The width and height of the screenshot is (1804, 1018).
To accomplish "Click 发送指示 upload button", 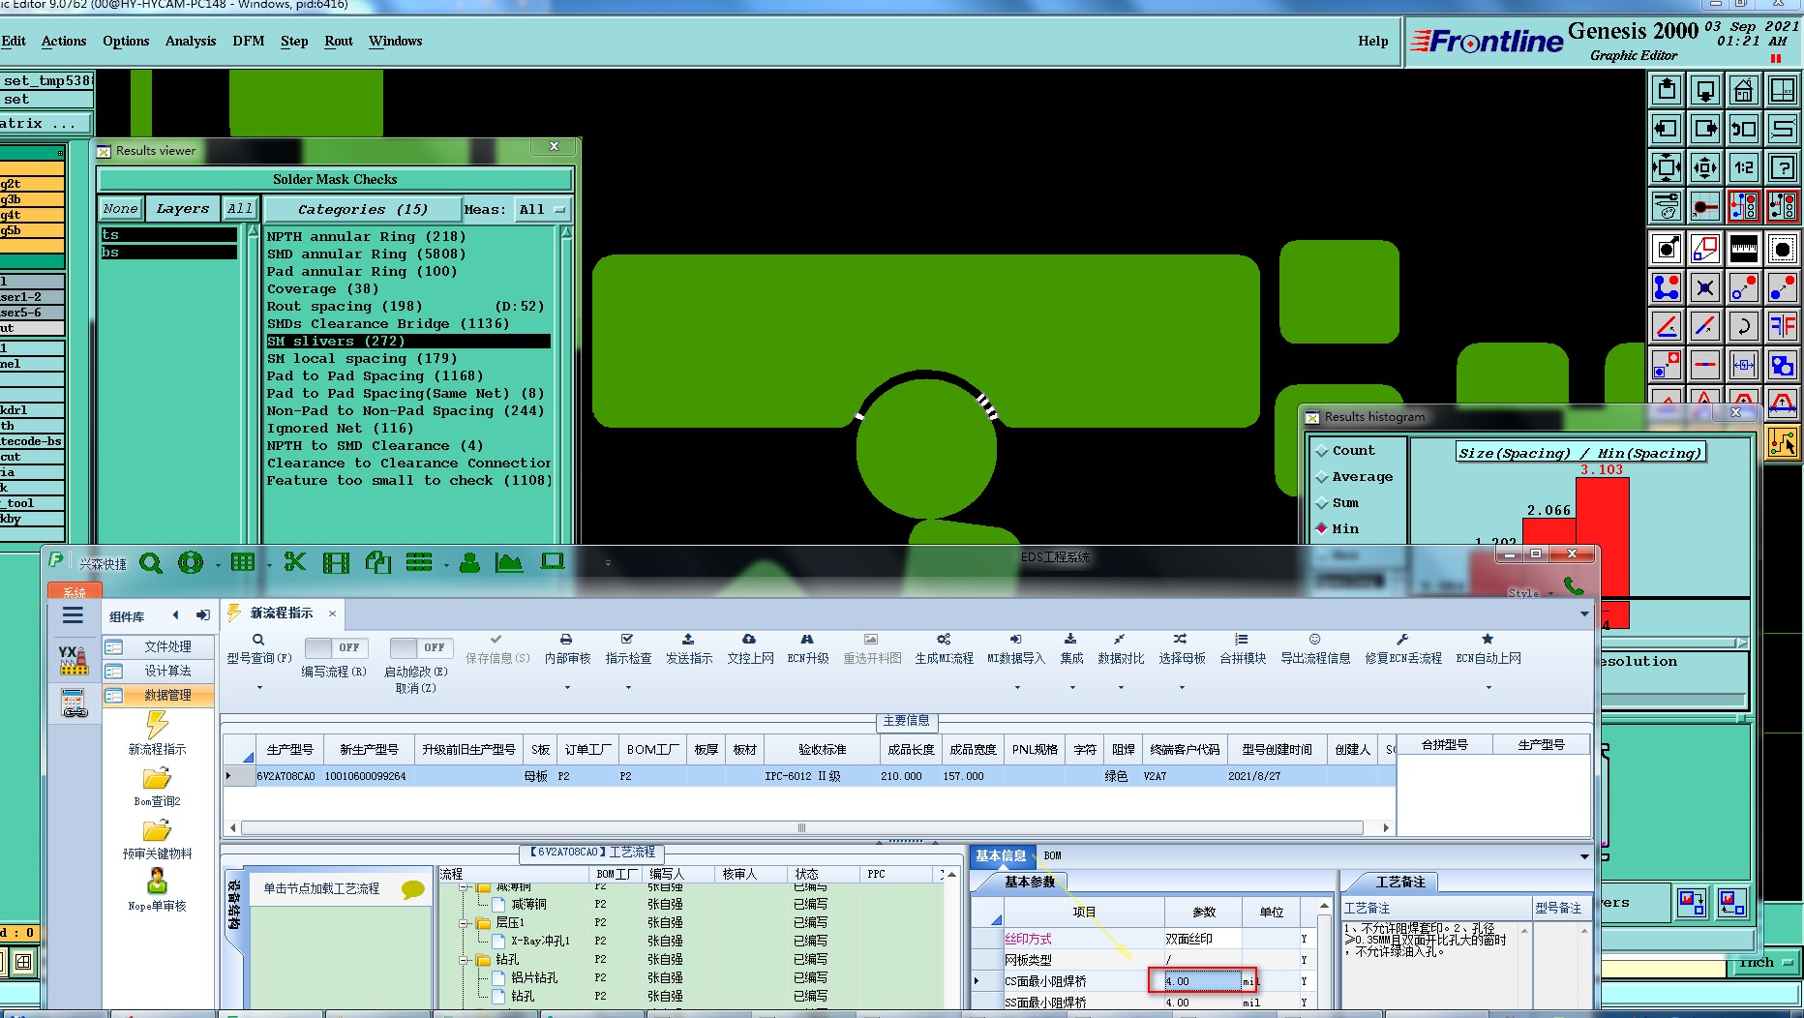I will point(689,648).
